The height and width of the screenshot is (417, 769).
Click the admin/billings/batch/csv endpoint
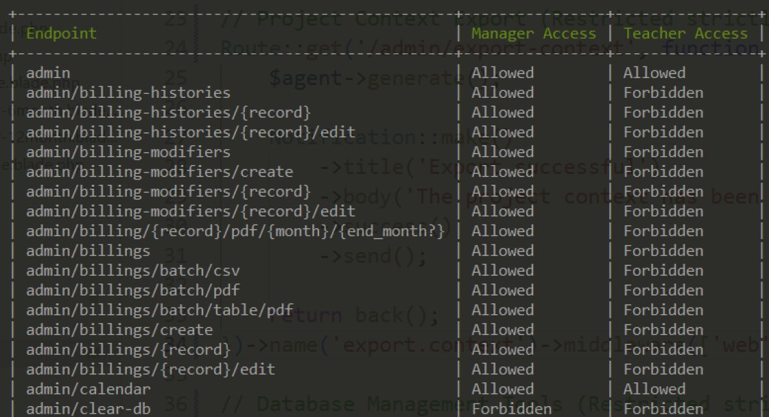click(x=133, y=271)
